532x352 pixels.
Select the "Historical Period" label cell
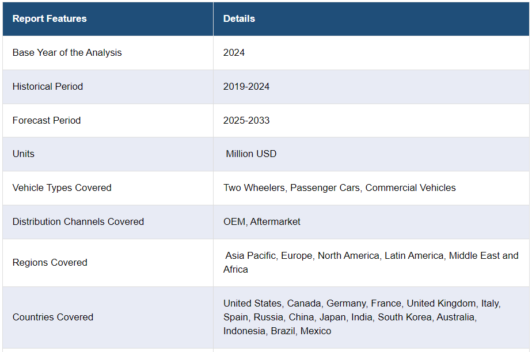[48, 87]
